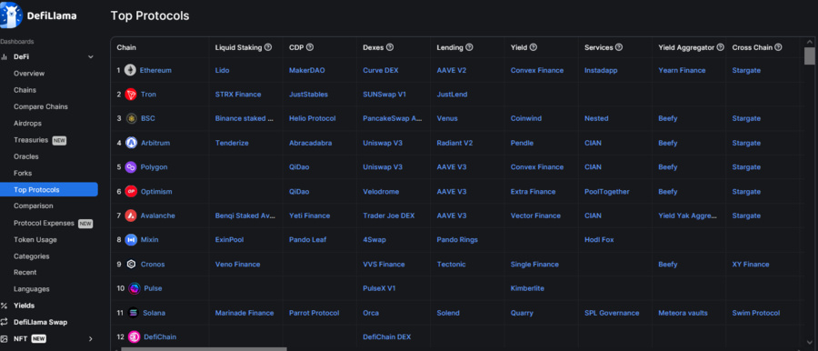Open Overview in the sidebar
The height and width of the screenshot is (351, 818).
(29, 74)
